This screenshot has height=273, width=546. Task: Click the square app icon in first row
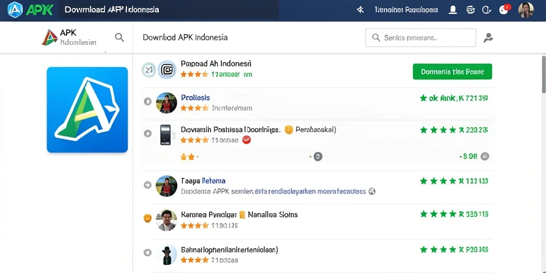(167, 70)
